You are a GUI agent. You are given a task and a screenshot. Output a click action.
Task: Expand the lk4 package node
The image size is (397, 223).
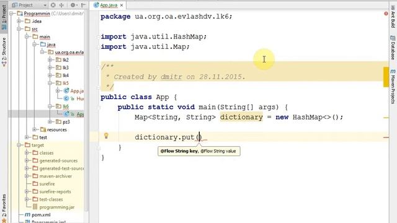pos(50,76)
